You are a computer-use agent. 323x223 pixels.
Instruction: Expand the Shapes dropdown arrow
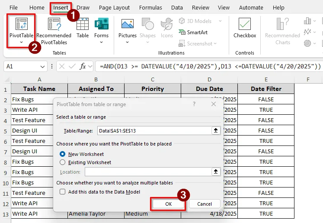[x=147, y=42]
